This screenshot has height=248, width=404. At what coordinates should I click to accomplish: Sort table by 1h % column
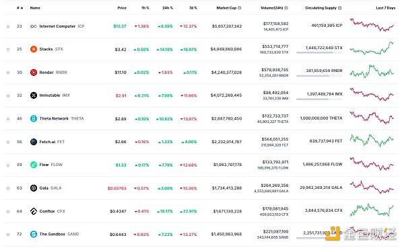[145, 8]
